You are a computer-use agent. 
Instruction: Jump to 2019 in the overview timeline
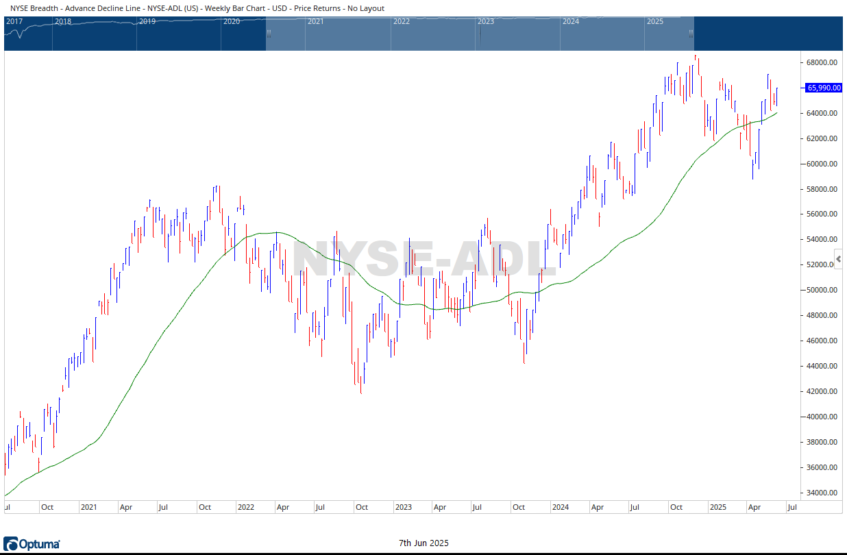[147, 21]
